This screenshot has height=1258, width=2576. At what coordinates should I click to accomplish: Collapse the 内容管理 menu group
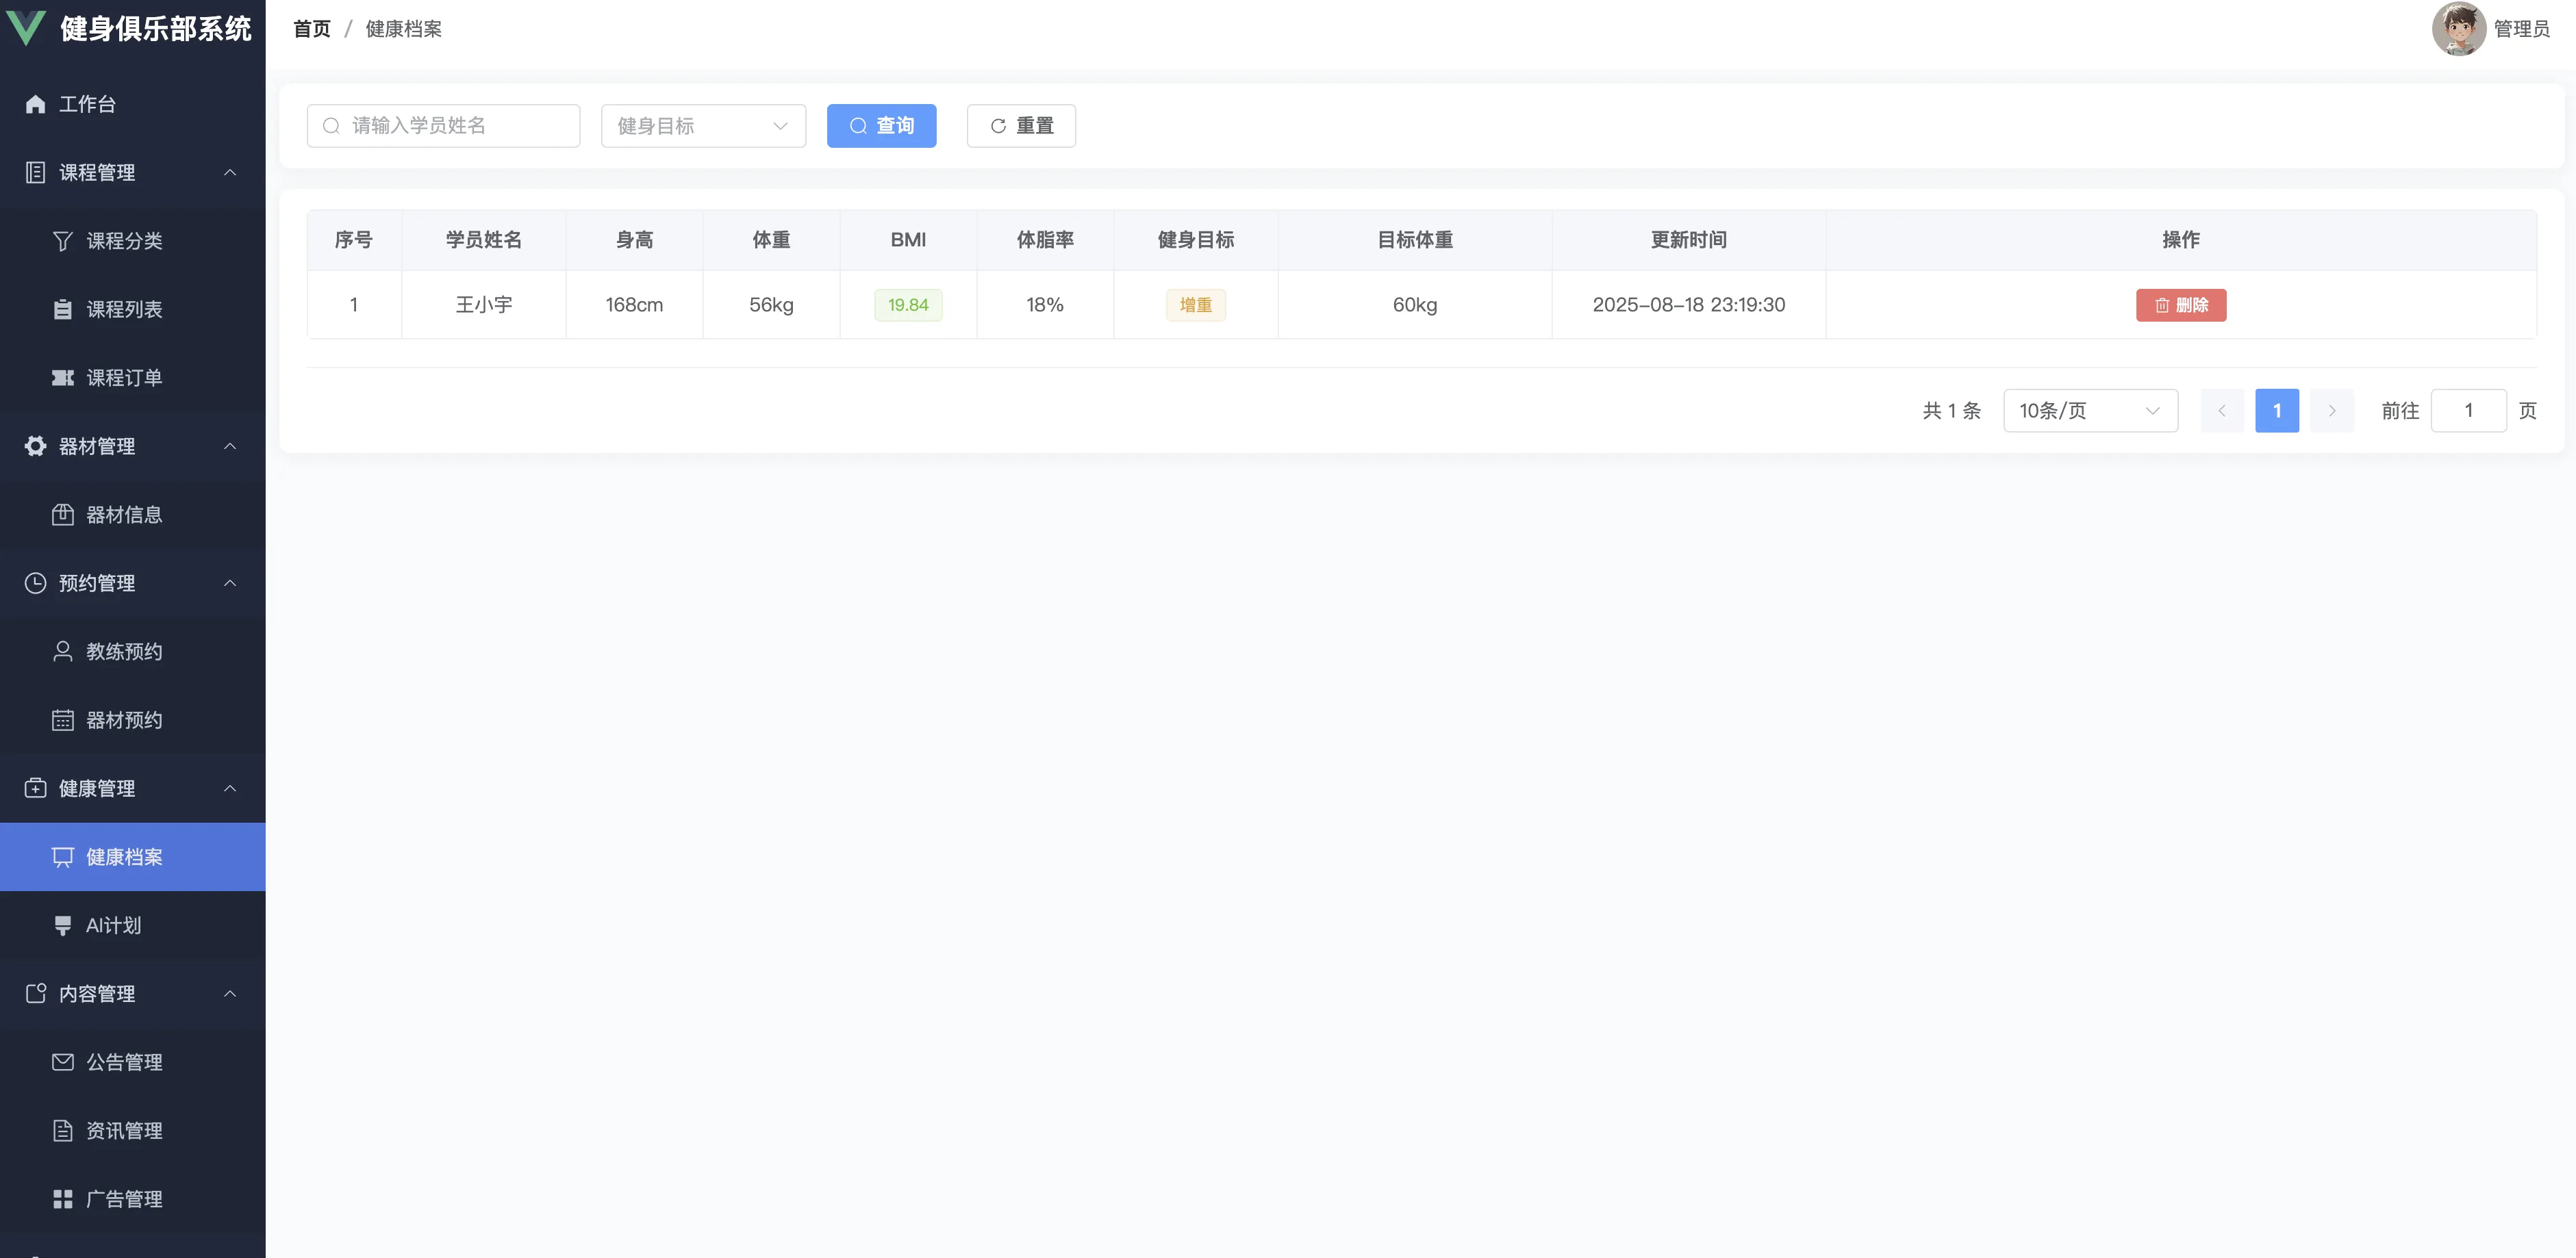coord(230,993)
